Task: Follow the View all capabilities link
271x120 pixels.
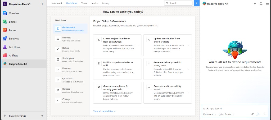Action: pos(104,111)
